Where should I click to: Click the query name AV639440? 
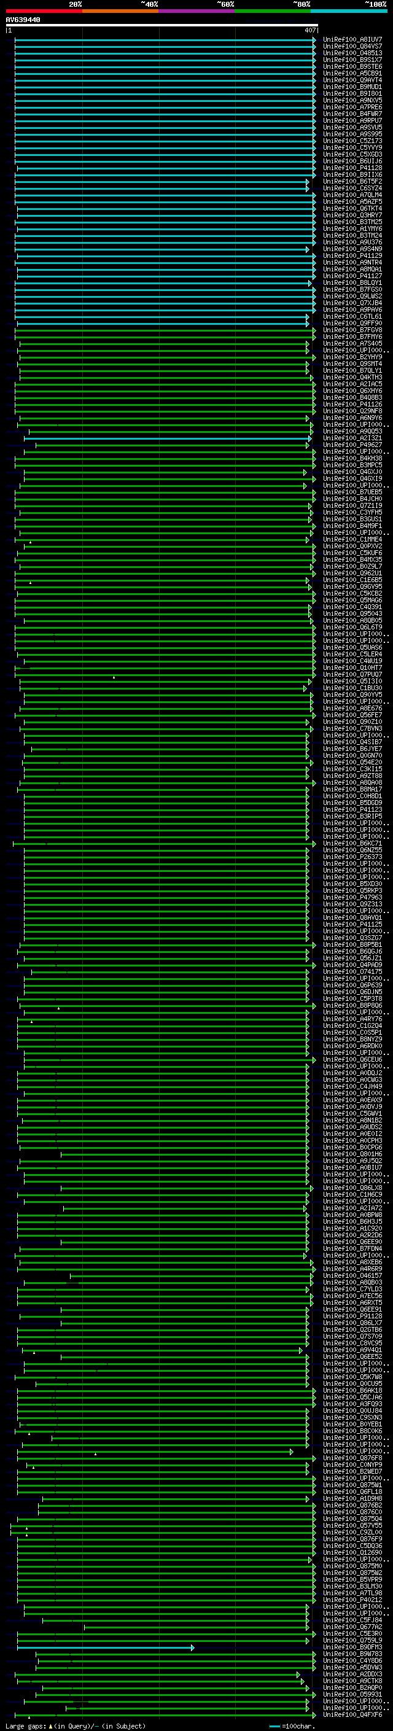[23, 20]
